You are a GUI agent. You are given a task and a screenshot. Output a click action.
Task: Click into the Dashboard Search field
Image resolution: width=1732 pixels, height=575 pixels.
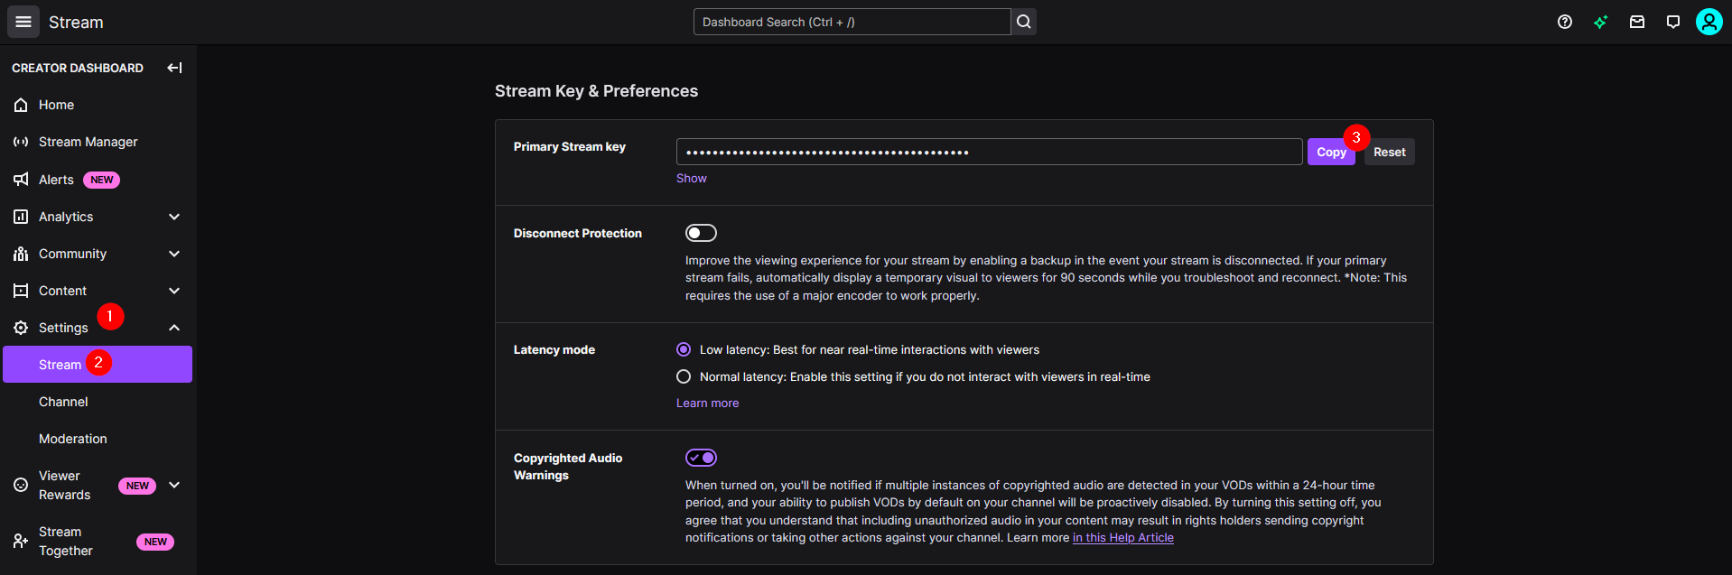pos(852,22)
